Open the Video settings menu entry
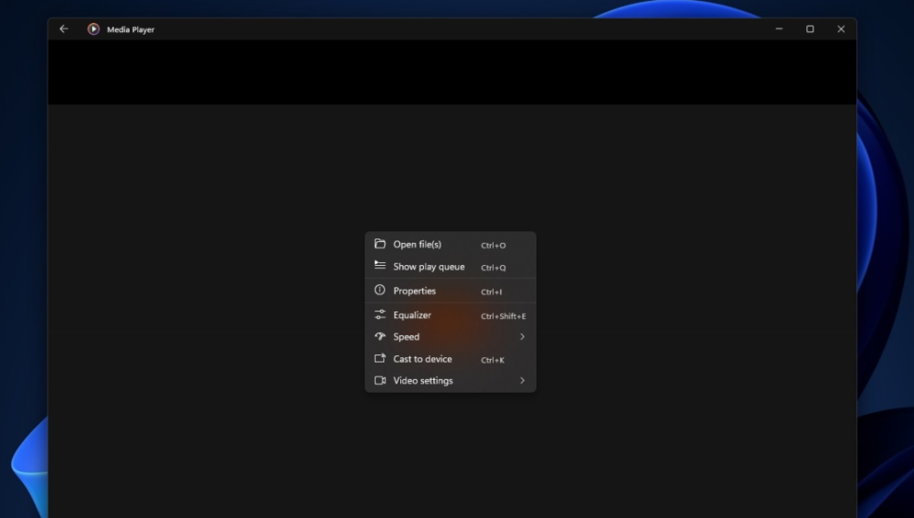Screen dimensions: 914x518 (x=450, y=380)
